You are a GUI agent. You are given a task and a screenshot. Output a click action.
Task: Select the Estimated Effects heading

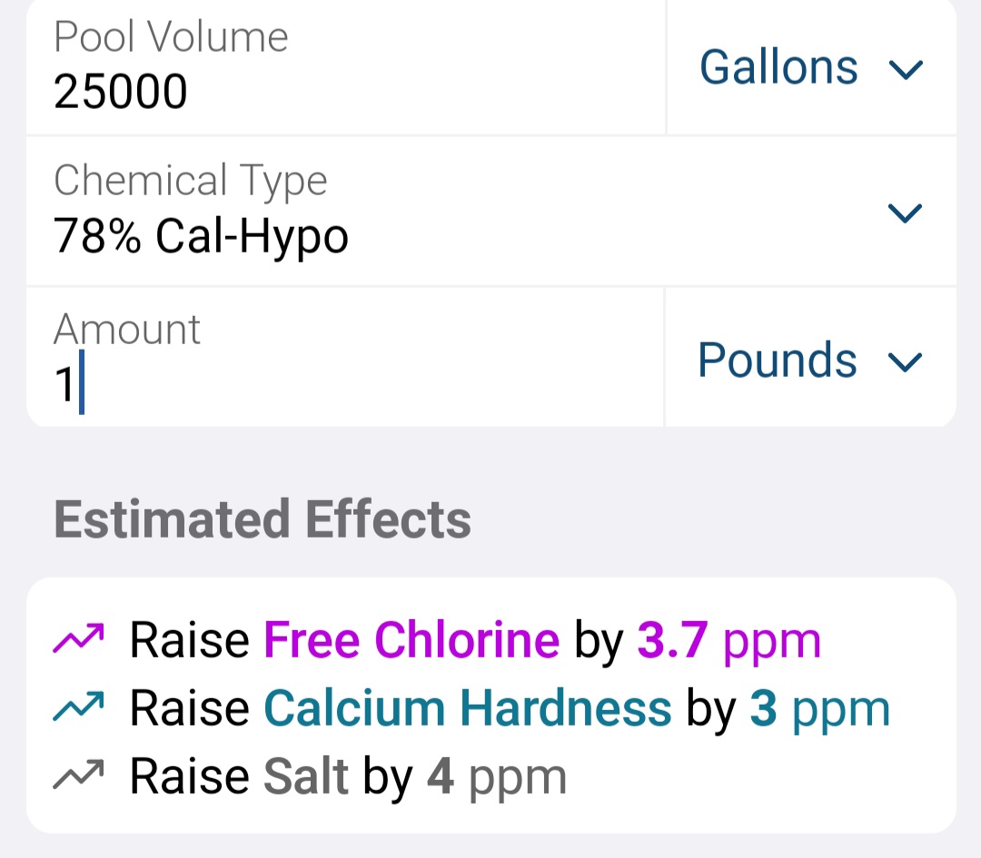point(263,519)
